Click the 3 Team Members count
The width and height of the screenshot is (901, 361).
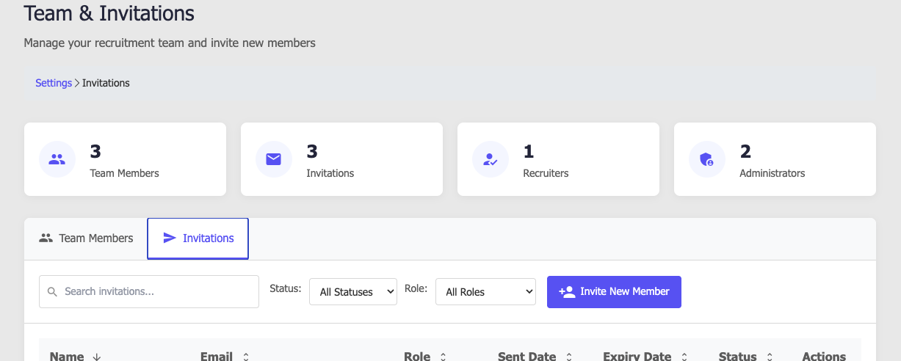[x=95, y=151]
